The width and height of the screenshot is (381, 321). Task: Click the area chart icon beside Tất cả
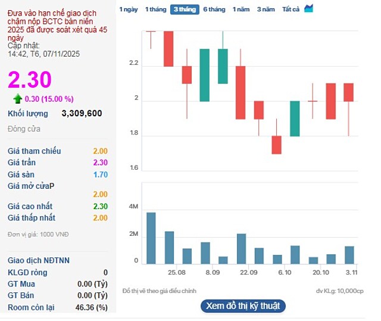tap(308, 8)
